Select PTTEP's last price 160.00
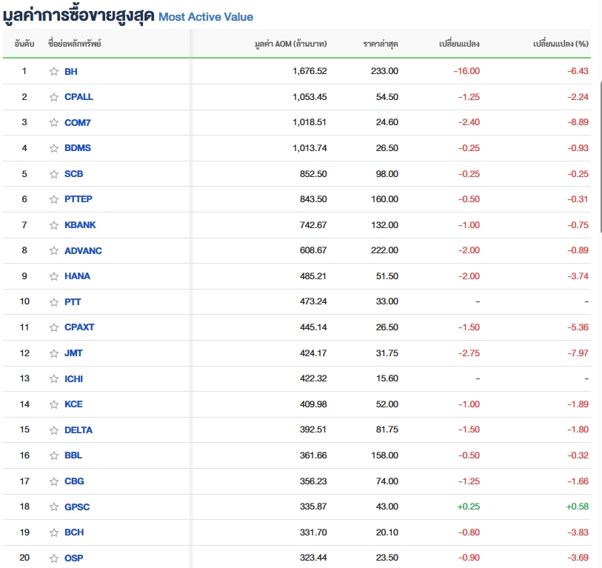Image resolution: width=602 pixels, height=568 pixels. [384, 199]
